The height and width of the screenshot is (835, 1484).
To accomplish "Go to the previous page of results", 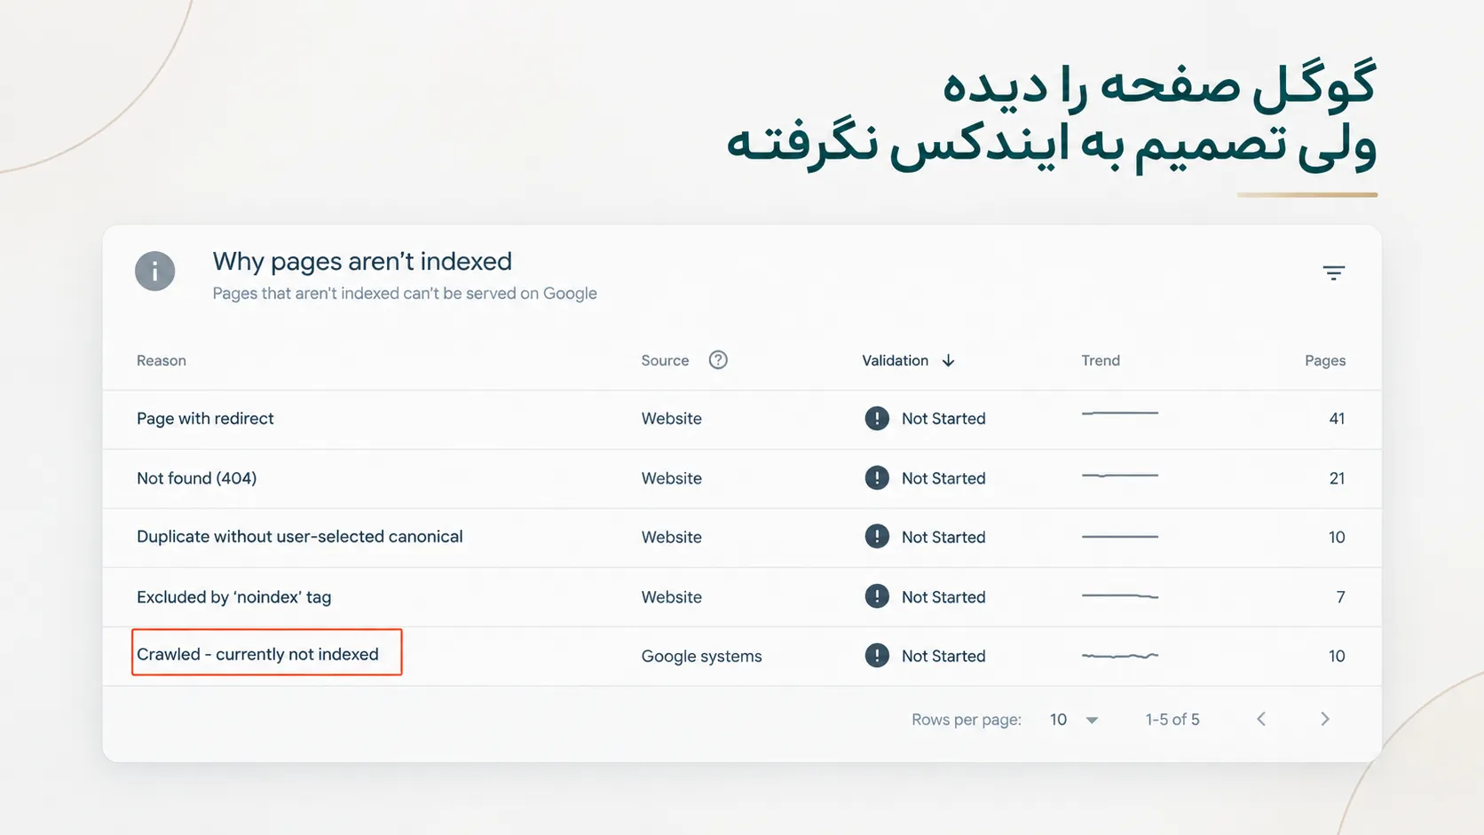I will pos(1261,720).
